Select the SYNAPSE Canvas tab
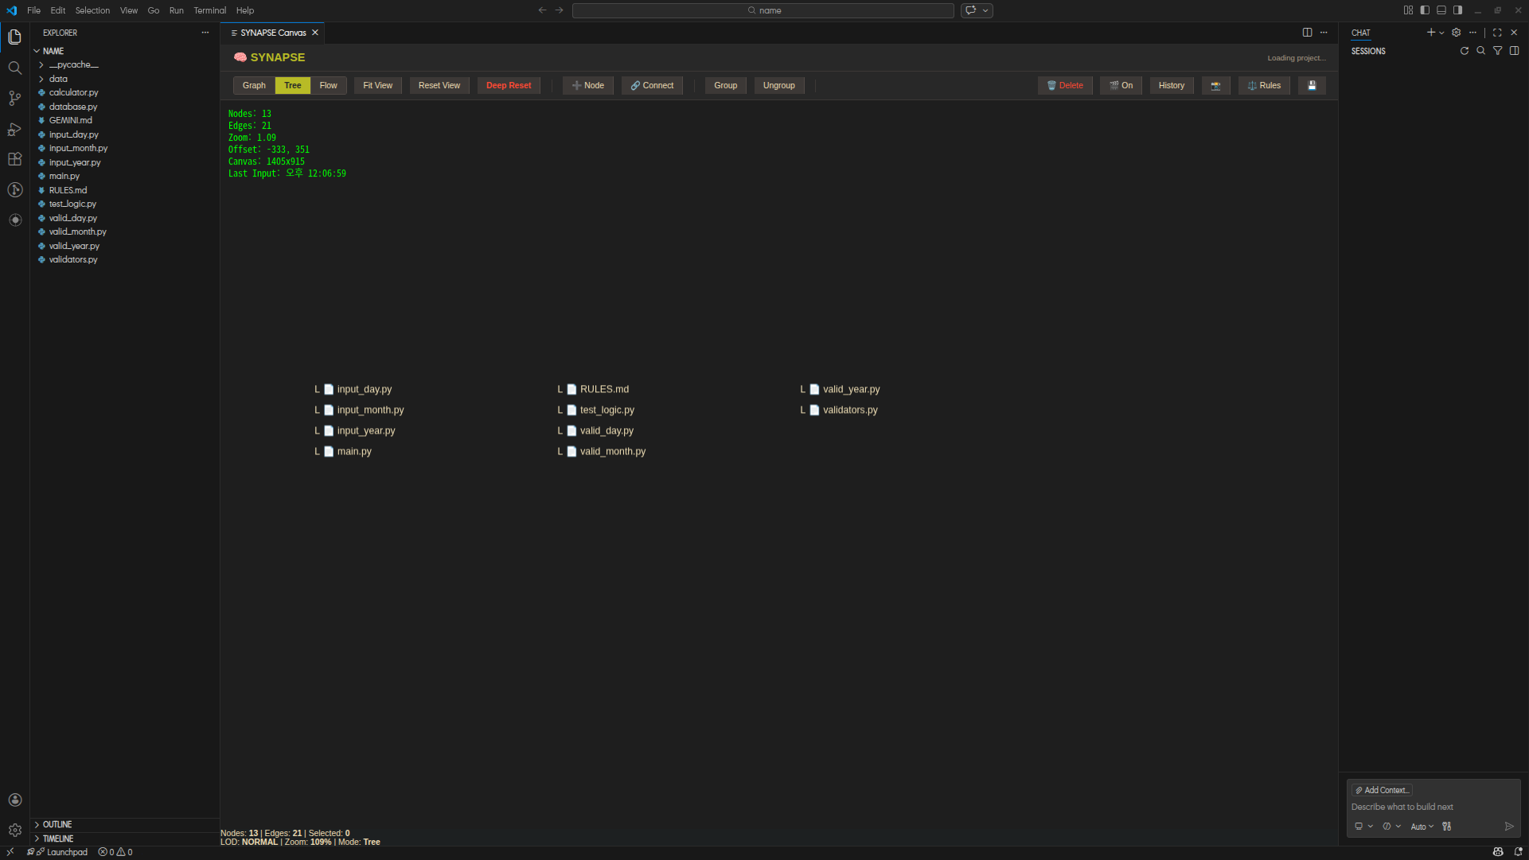This screenshot has height=860, width=1529. pyautogui.click(x=273, y=33)
